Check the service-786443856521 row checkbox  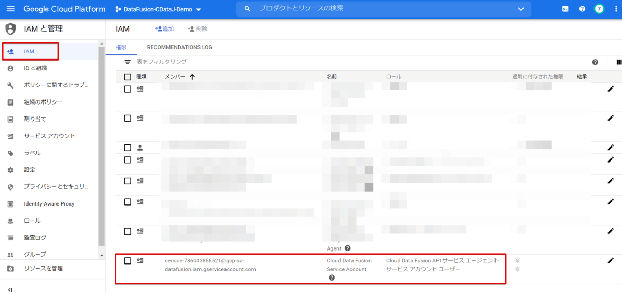pos(128,260)
